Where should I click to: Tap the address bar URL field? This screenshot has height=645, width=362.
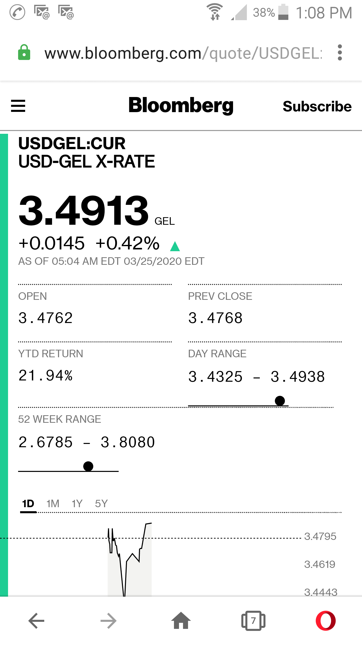click(x=184, y=53)
